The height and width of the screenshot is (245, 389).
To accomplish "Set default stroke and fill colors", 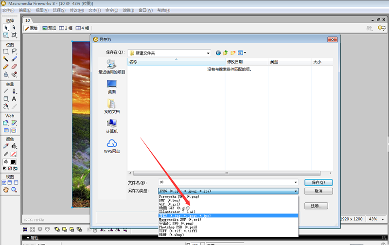I will pyautogui.click(x=4, y=169).
